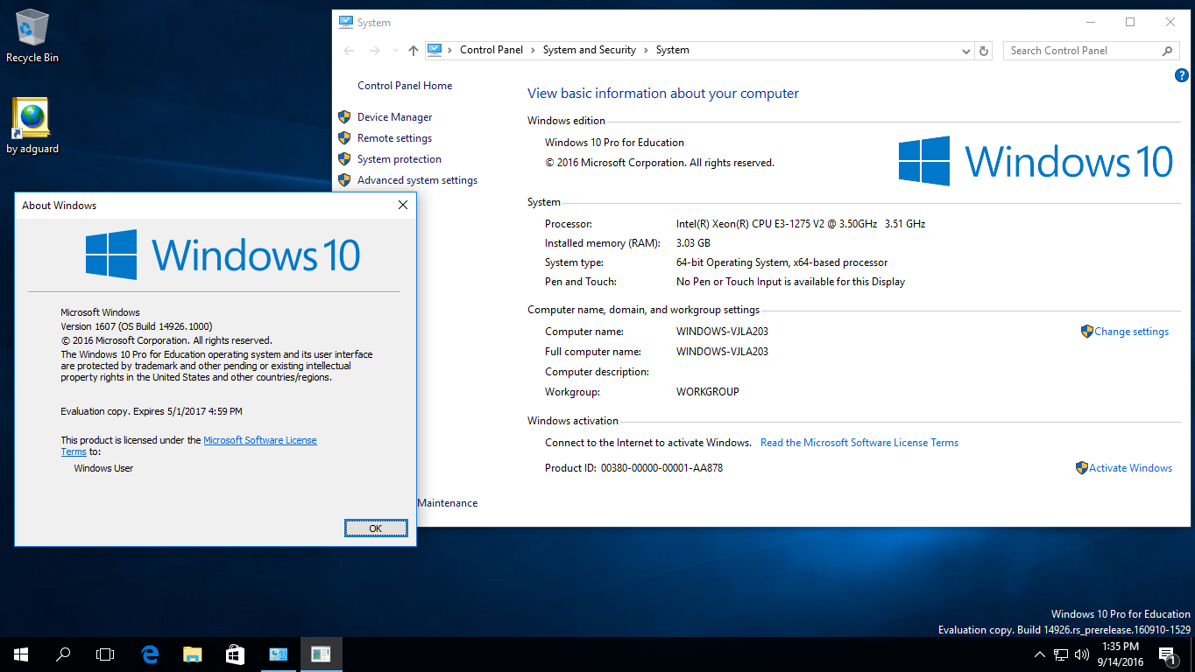Image resolution: width=1195 pixels, height=672 pixels.
Task: Click the processor Intel Xeon E3-1275 text
Action: (x=801, y=224)
